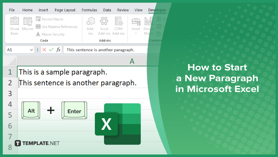The image size is (278, 157).
Task: Click the Add-ins button
Action: point(90,26)
